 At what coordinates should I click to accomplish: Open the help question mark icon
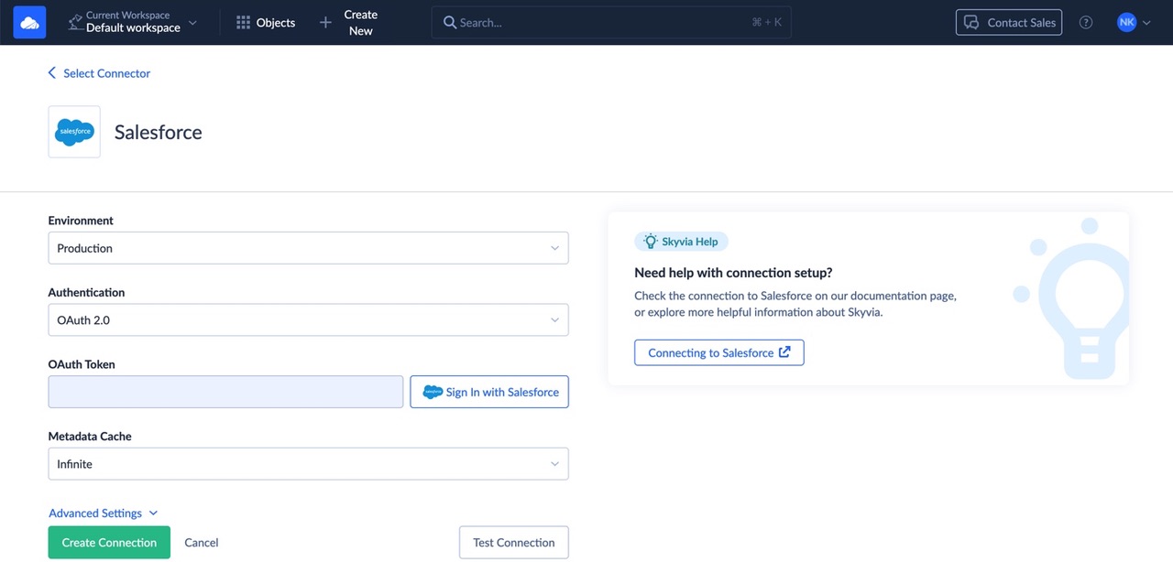tap(1086, 23)
